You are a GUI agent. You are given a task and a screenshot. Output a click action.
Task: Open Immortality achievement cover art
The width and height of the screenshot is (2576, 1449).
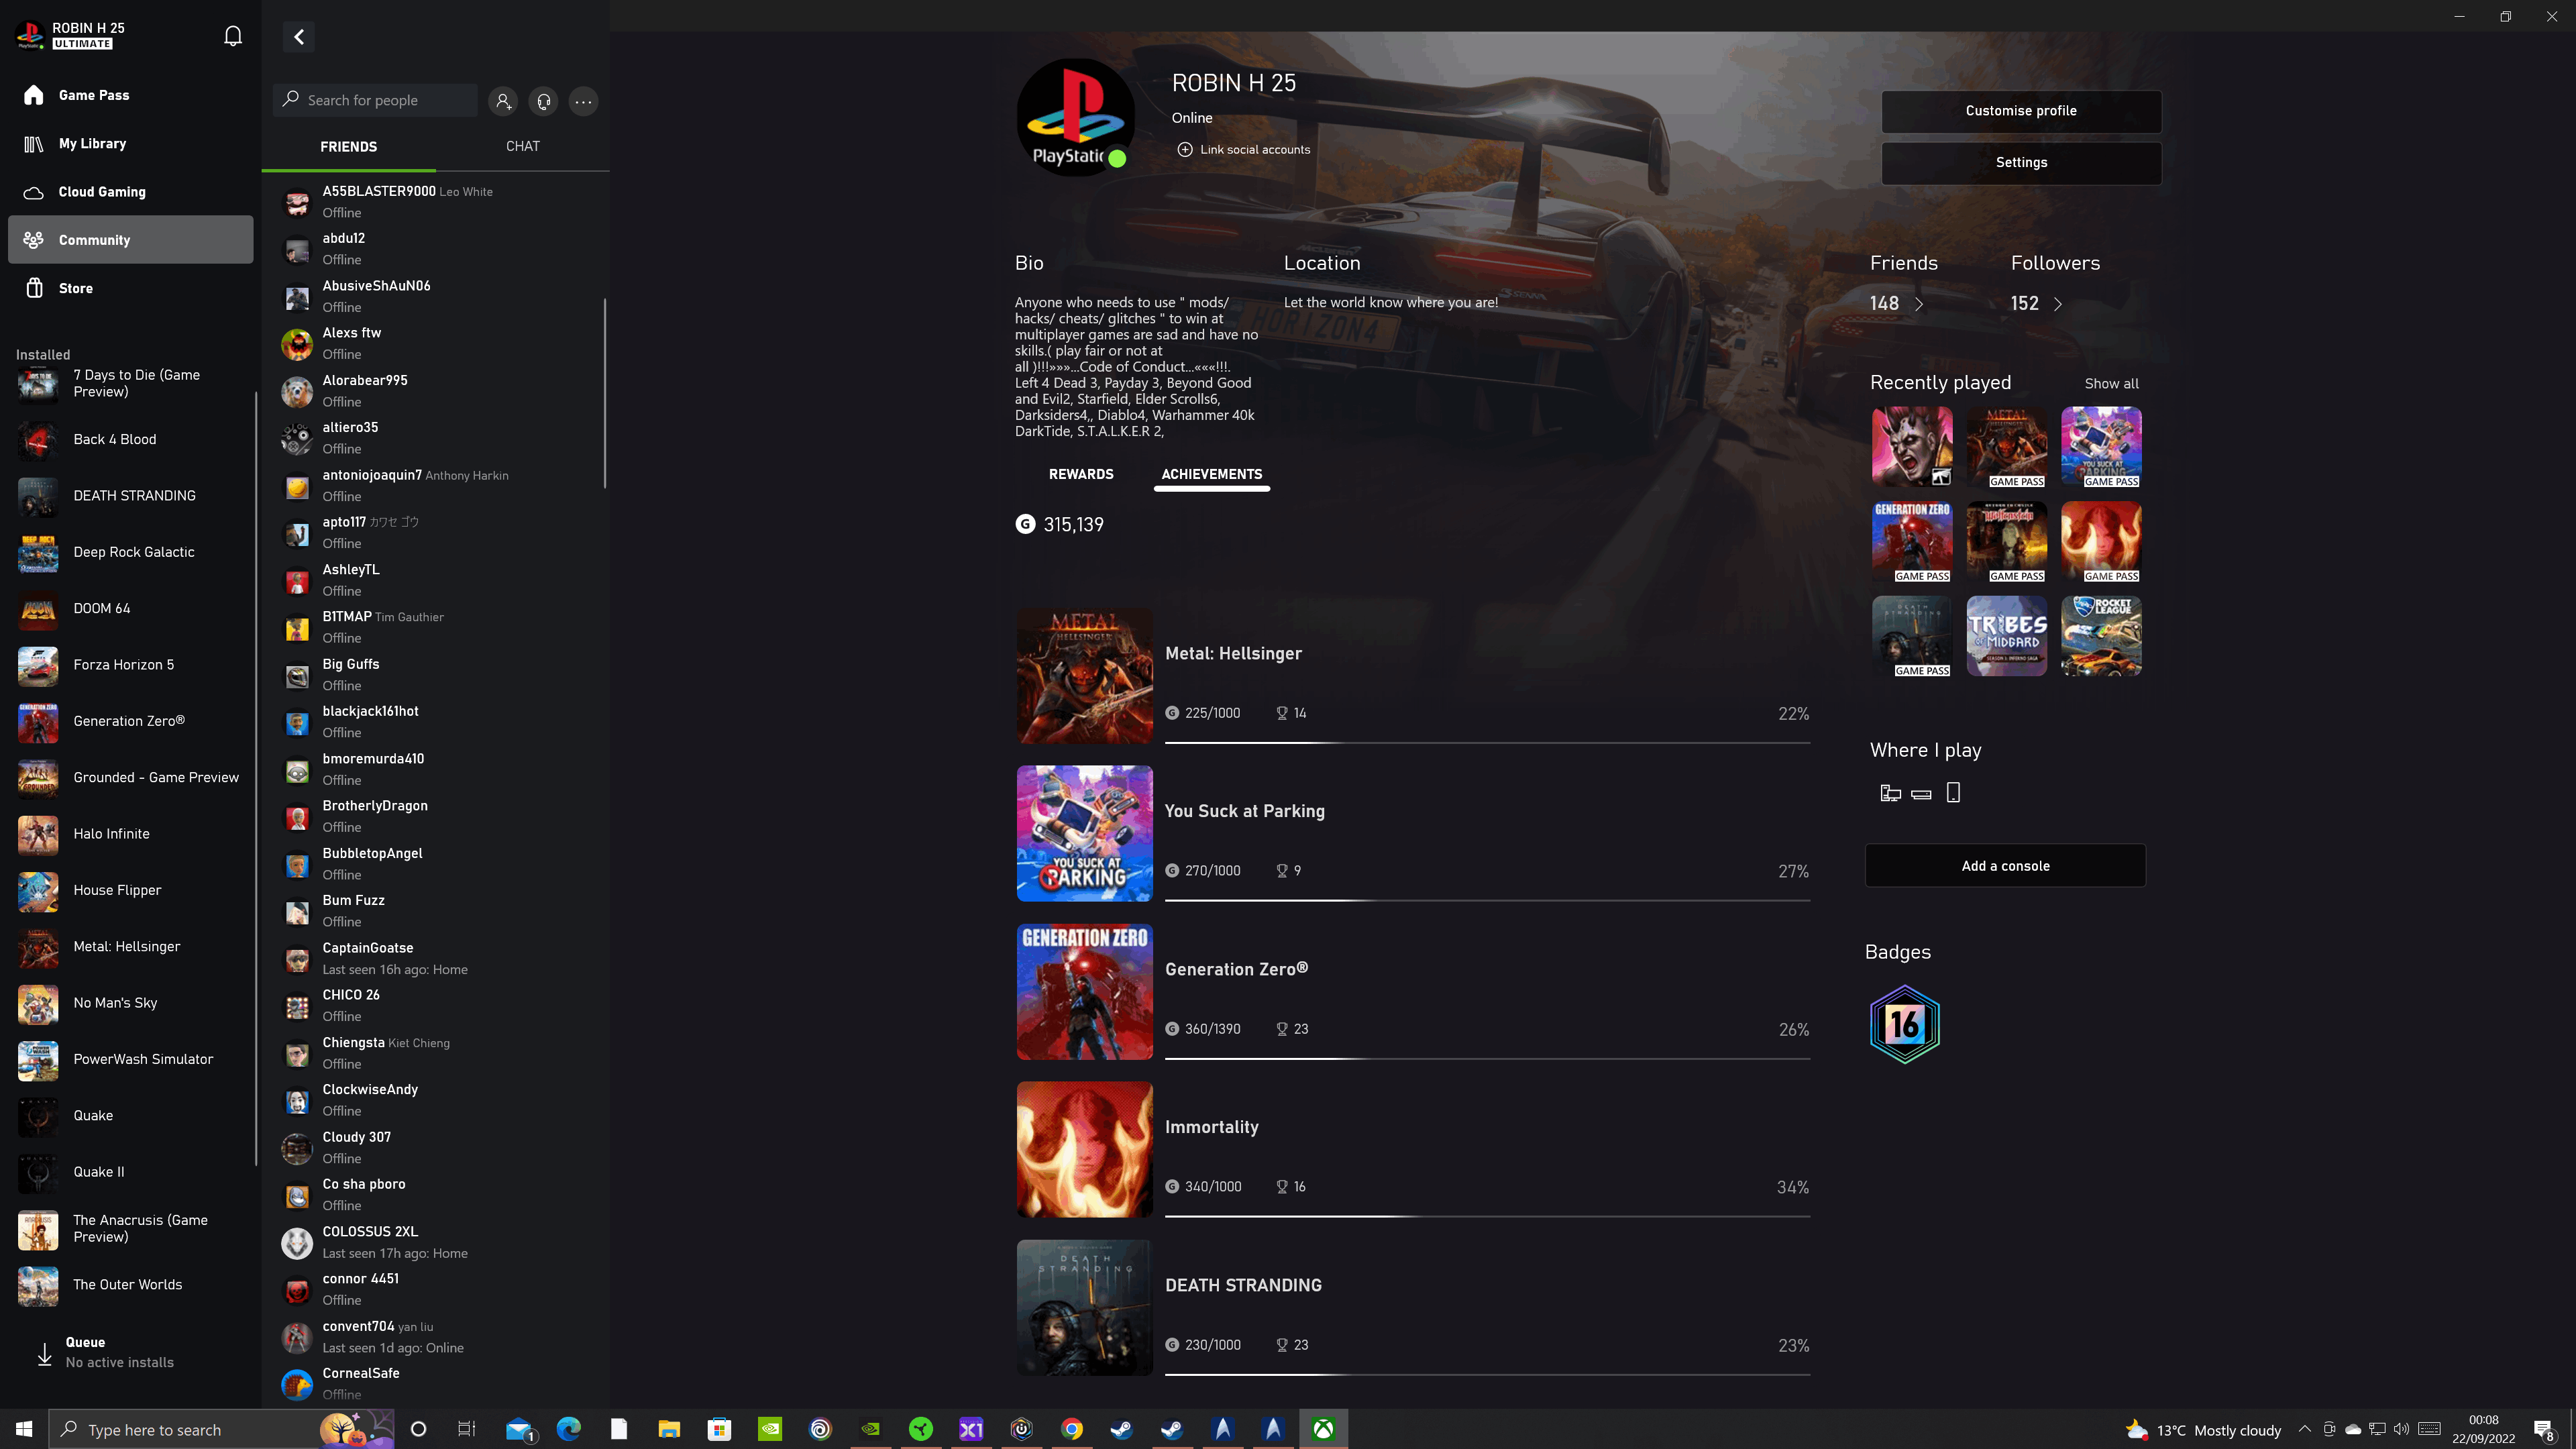[1084, 1149]
